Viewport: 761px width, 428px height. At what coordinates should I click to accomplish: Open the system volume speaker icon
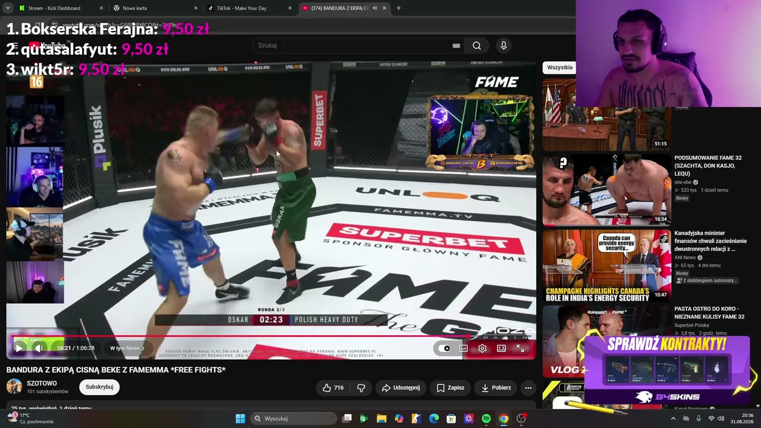coord(721,418)
